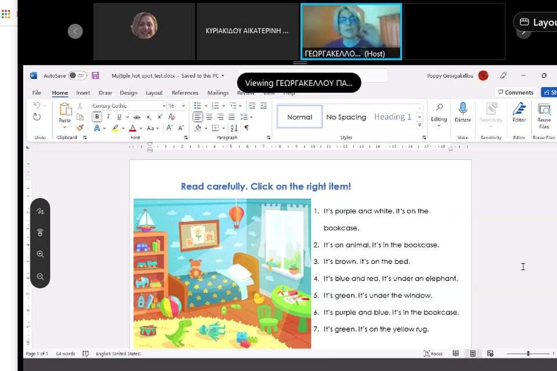The image size is (557, 371).
Task: Switch to the References tab
Action: [x=185, y=93]
